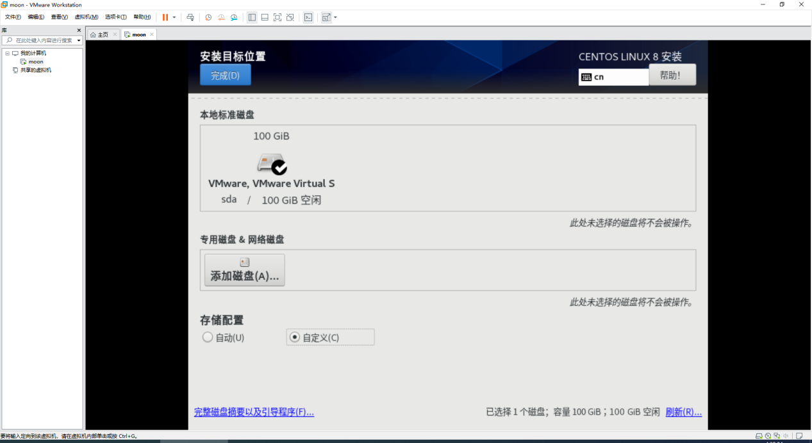
Task: Restore down the VMware Workstation window
Action: coord(782,4)
